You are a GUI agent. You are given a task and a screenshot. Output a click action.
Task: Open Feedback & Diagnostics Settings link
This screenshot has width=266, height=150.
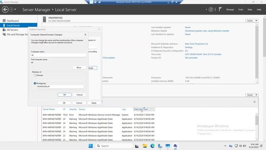click(x=189, y=47)
